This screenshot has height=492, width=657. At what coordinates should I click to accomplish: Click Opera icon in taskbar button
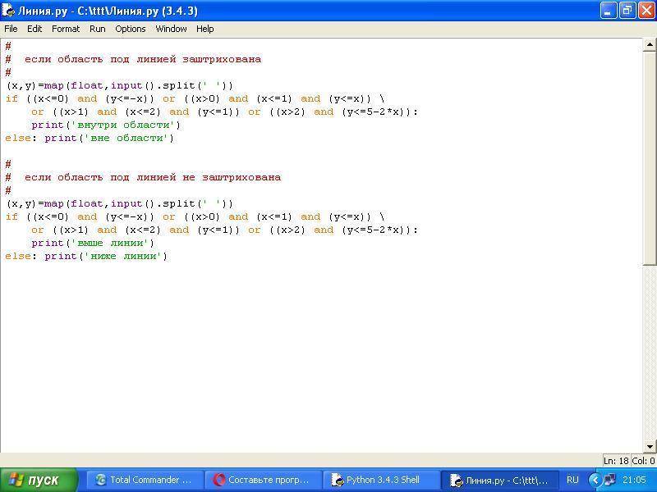pyautogui.click(x=218, y=480)
